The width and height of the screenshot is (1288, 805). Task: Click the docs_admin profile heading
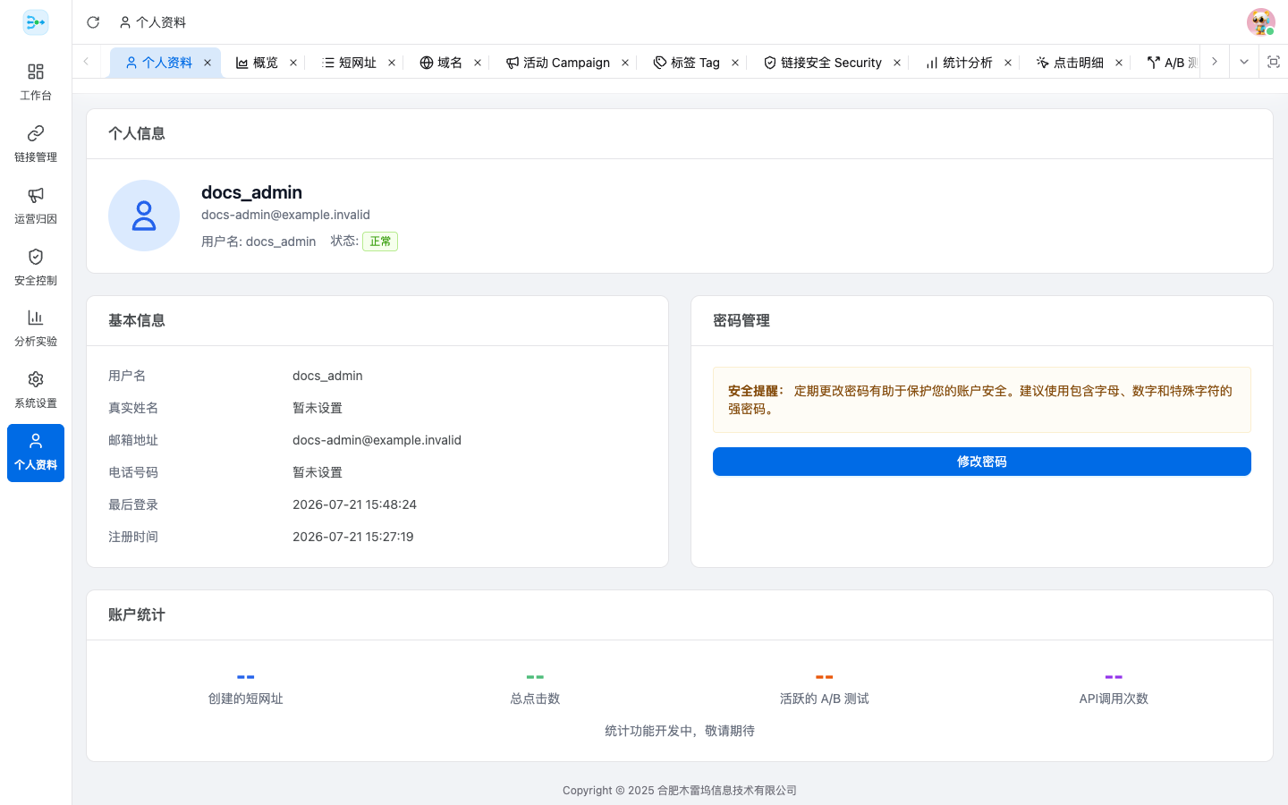251,192
